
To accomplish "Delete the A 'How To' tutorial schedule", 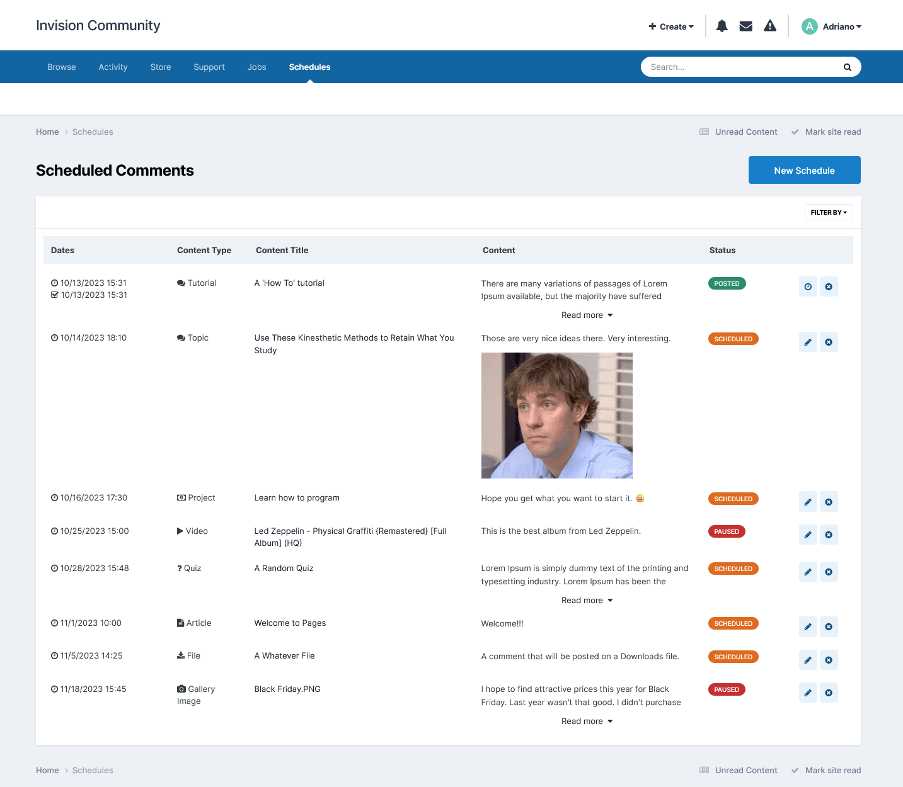I will tap(829, 286).
